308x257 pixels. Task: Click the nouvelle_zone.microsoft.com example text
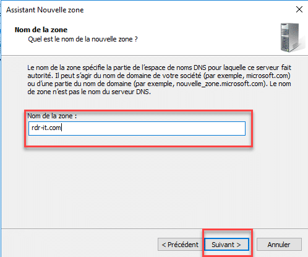pos(220,84)
